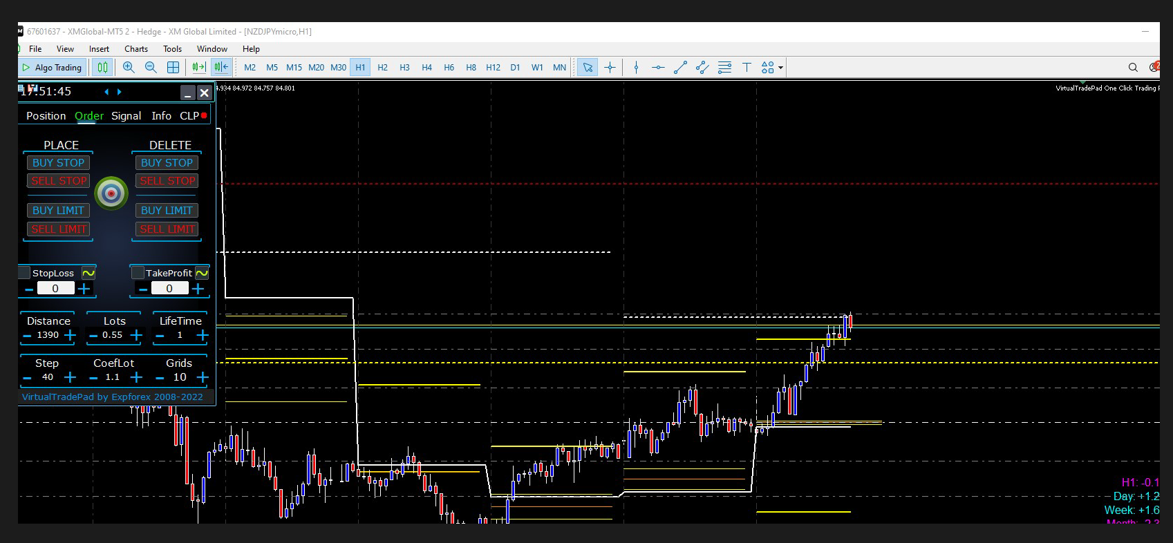Viewport: 1173px width, 543px height.
Task: Increase the Lots value with plus
Action: (136, 335)
